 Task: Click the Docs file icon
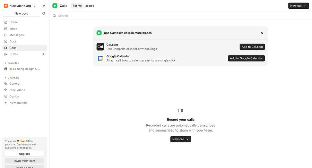[x=6, y=41]
